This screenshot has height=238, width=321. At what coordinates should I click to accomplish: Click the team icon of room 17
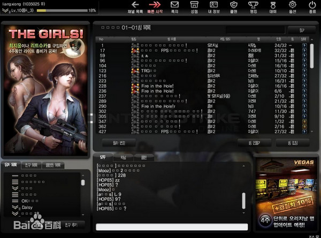[x=135, y=51]
